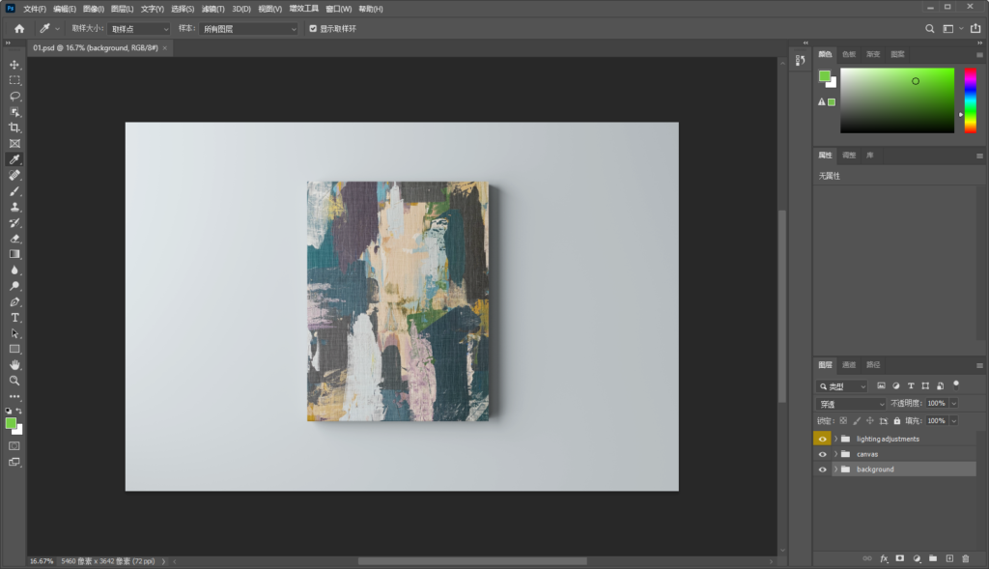The width and height of the screenshot is (989, 569).
Task: Toggle the layer filter on/off switch
Action: click(956, 384)
